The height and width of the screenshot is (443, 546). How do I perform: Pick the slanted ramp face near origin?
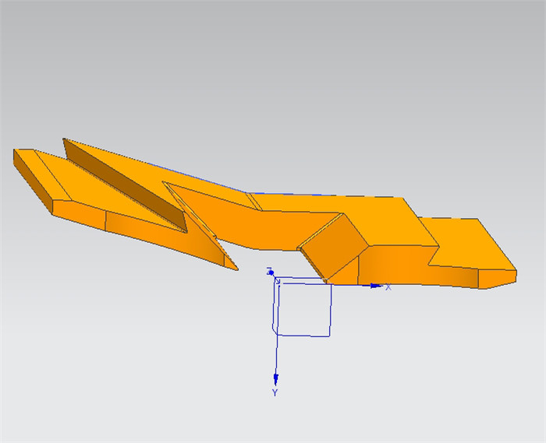click(x=331, y=249)
